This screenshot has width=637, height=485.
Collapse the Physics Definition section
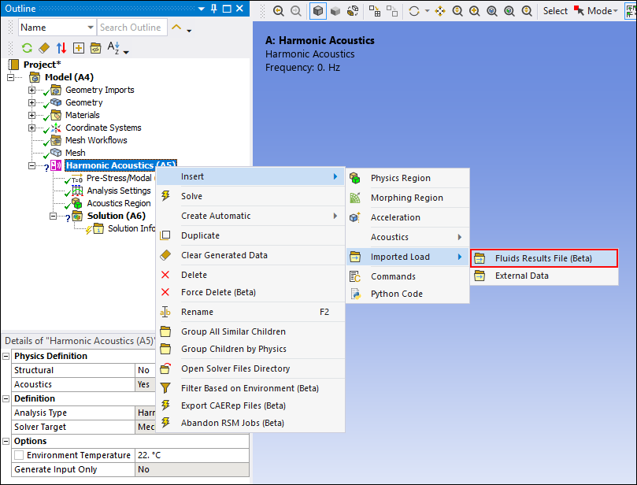pos(7,356)
